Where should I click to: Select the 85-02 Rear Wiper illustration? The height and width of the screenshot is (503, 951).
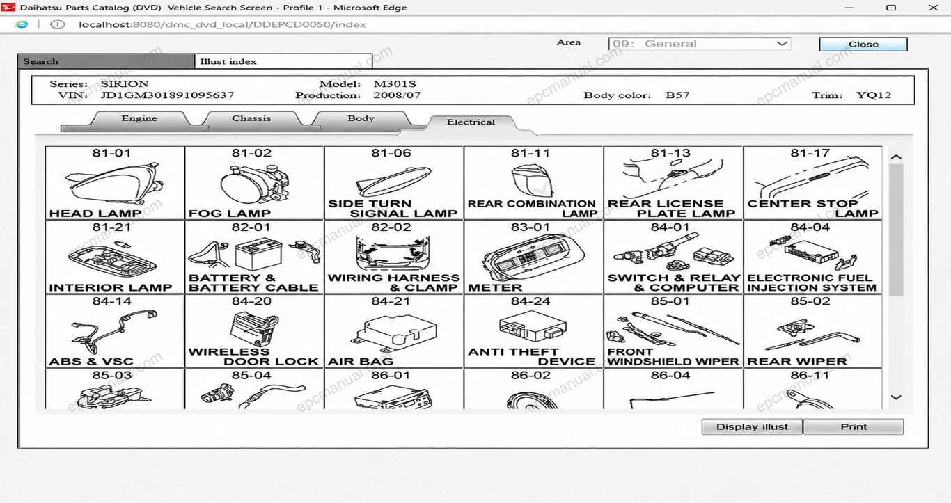(812, 331)
